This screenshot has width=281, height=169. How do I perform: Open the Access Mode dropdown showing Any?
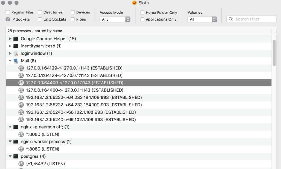click(x=115, y=19)
